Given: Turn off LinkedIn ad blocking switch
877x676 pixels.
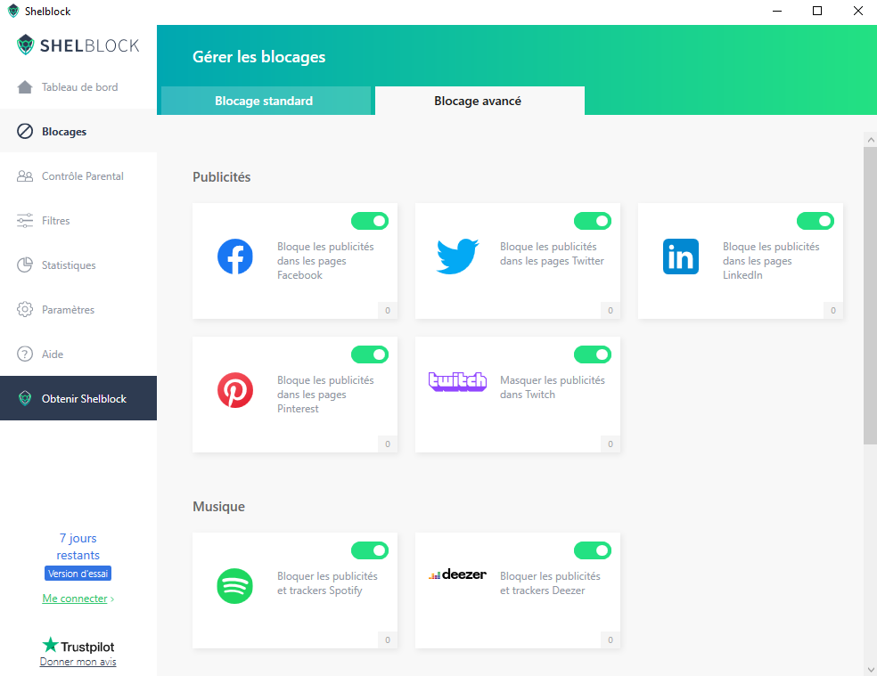Looking at the screenshot, I should click(815, 221).
